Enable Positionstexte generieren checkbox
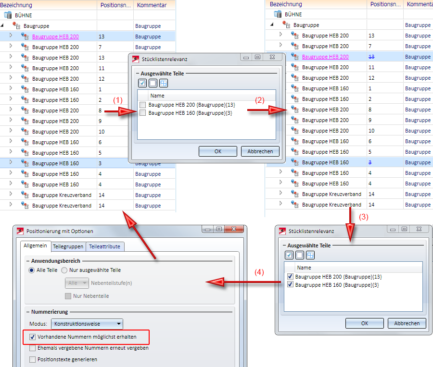This screenshot has height=367, width=433. pos(33,359)
